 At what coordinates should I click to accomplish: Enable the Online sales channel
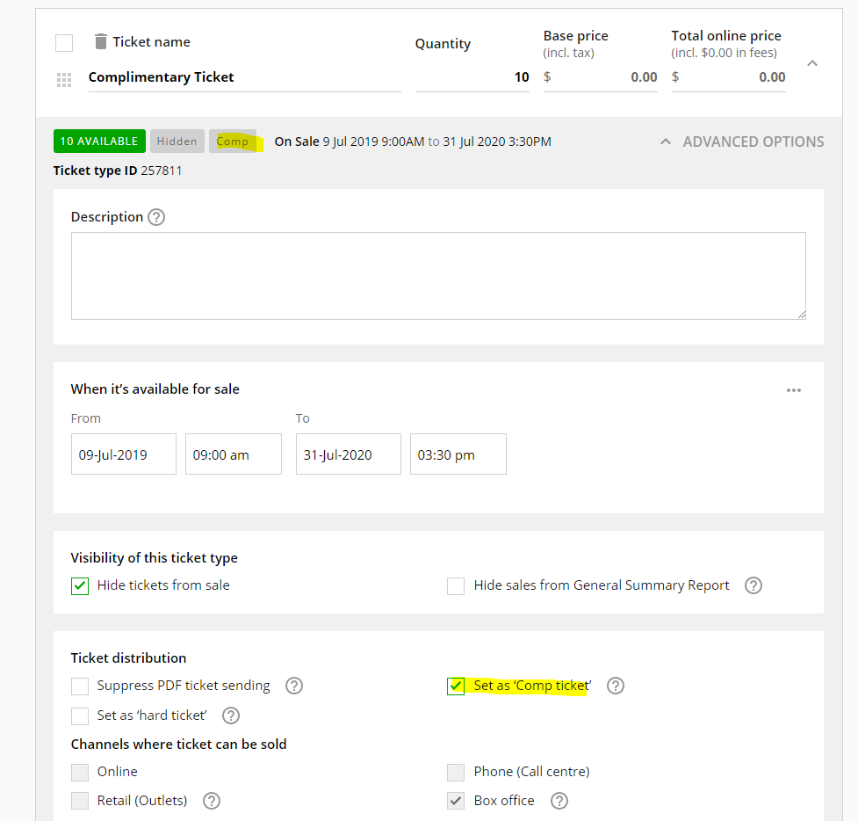pos(79,772)
